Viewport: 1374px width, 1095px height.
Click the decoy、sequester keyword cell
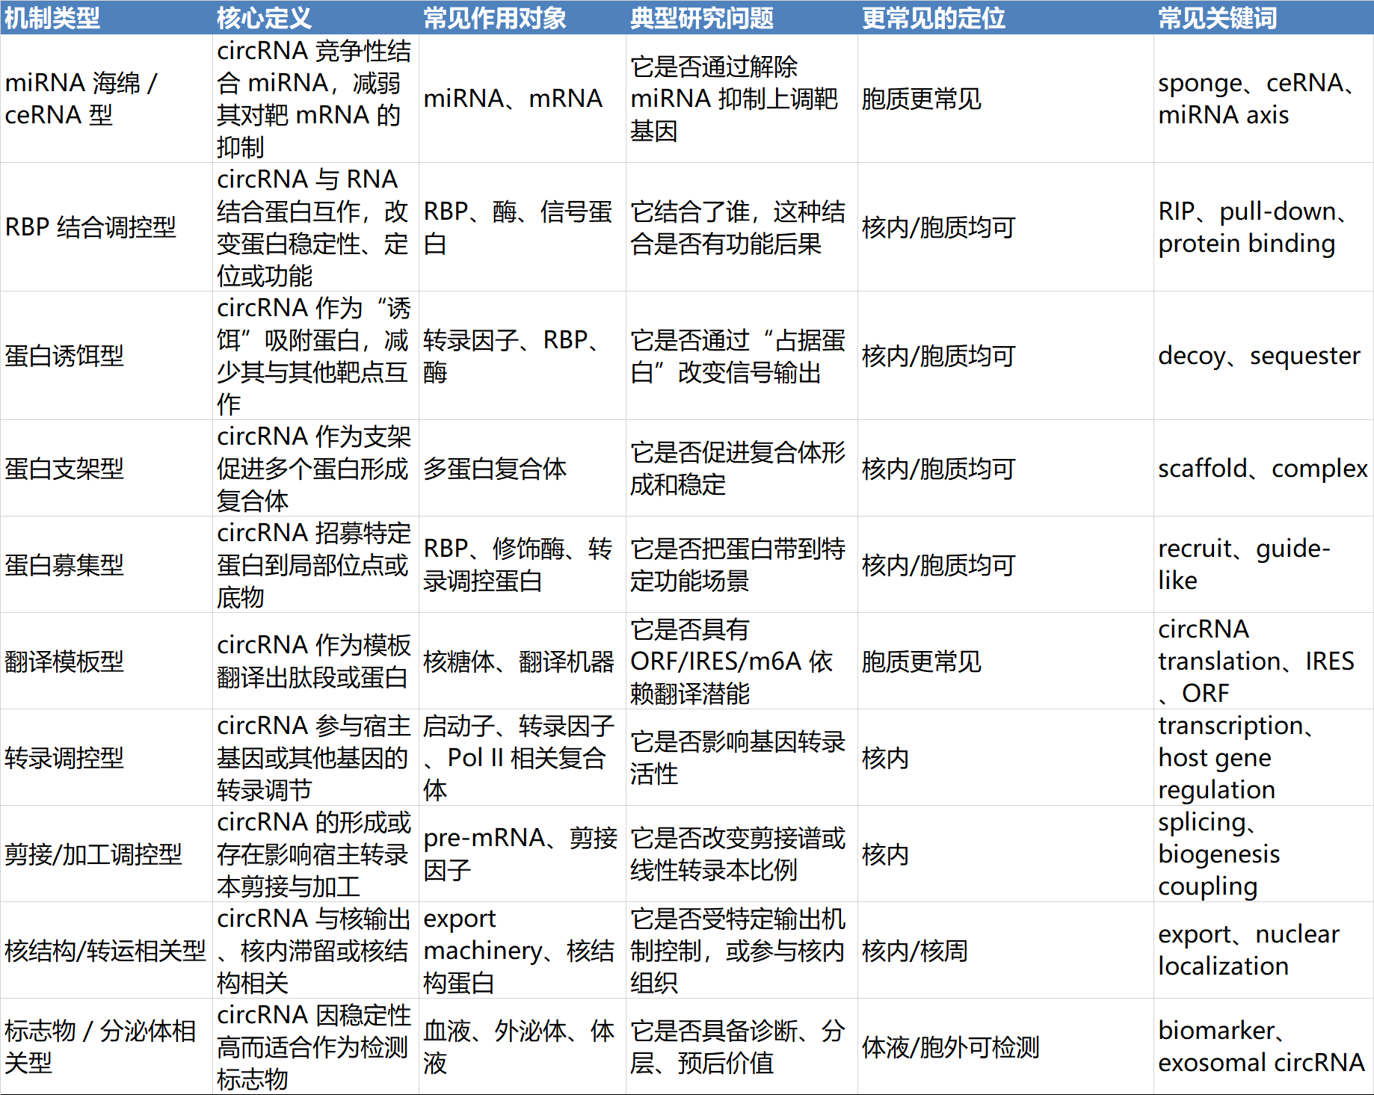point(1259,356)
